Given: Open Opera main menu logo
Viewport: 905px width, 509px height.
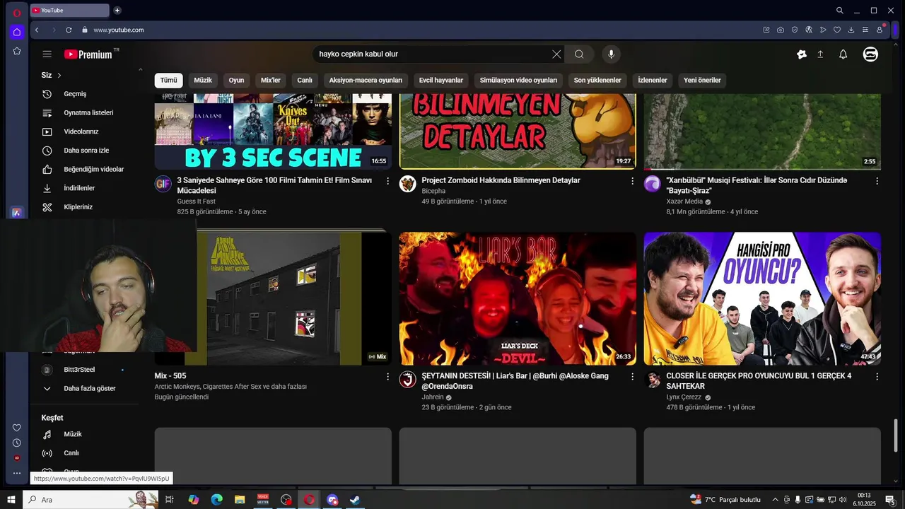Looking at the screenshot, I should pyautogui.click(x=17, y=12).
